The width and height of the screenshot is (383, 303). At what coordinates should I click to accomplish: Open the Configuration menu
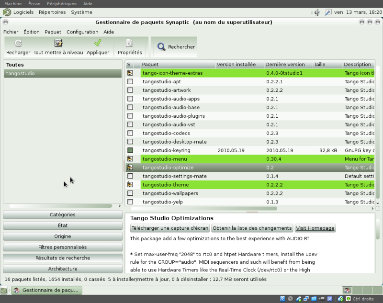point(82,32)
